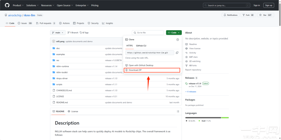Focus the Search or jump to field
281x140 pixels.
[x=226, y=5]
